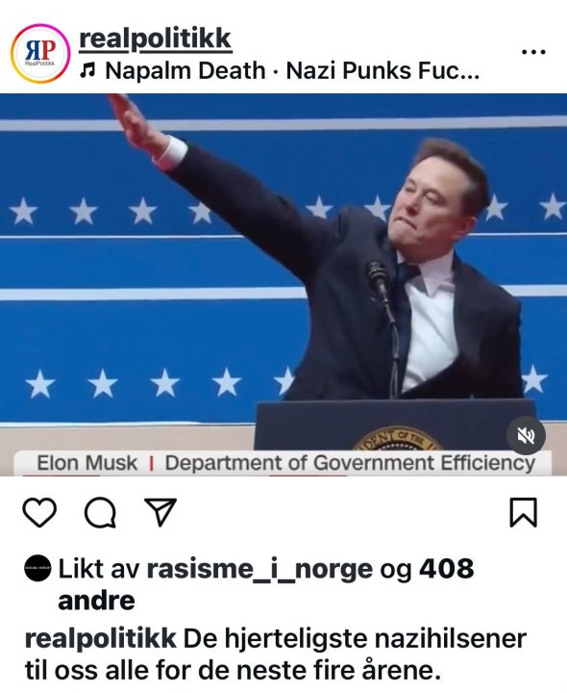Tap the music note audio icon
567x693 pixels.
pyautogui.click(x=87, y=70)
